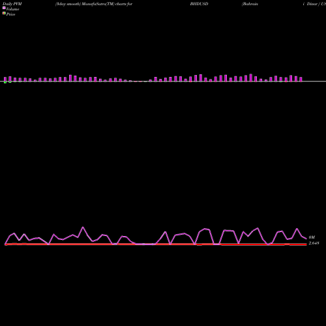Click the MunafaSutra(TM) charts for text
Screen dimensions: 326x326
click(x=107, y=4)
